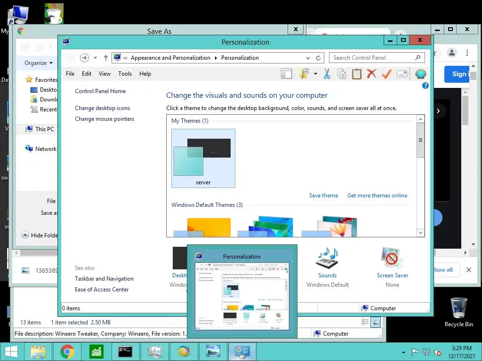Click Change desktop icons link
The image size is (482, 361).
(102, 108)
